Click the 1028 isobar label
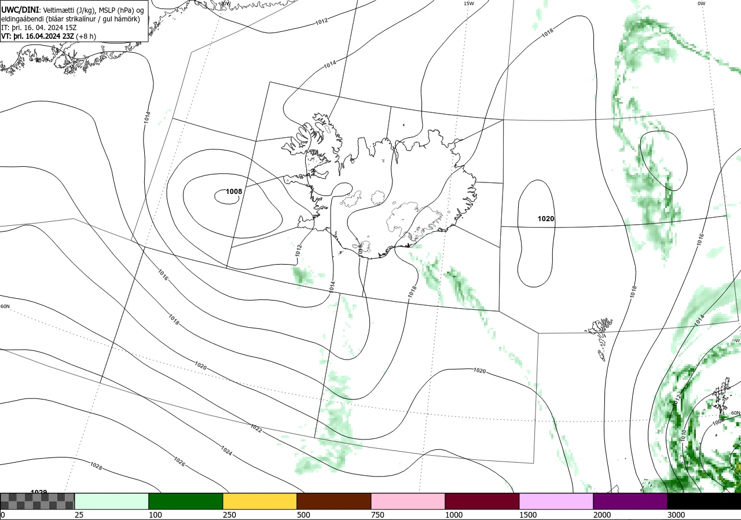The width and height of the screenshot is (741, 520). pos(96,466)
